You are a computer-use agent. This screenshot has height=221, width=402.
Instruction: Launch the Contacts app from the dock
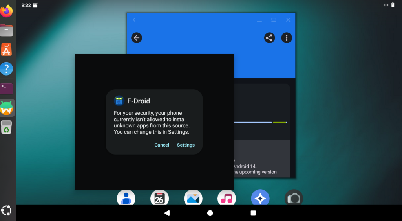click(126, 198)
